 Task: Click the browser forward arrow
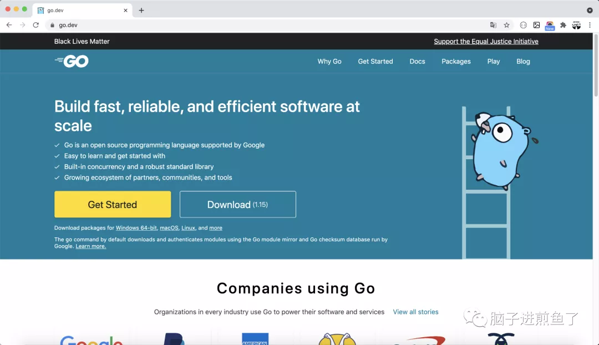[23, 25]
